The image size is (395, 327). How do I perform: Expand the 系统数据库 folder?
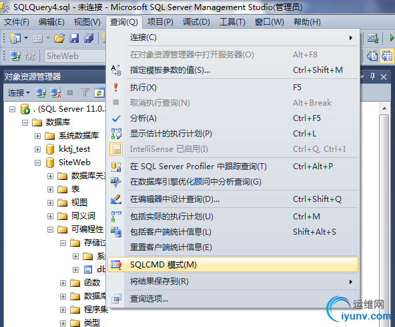coord(37,136)
